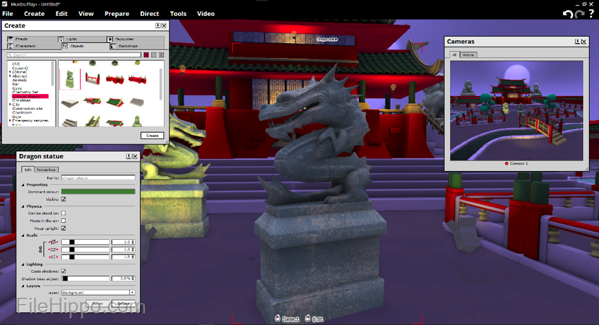Viewport: 599px width, 325px height.
Task: Switch to the Effects tab in Create
Action: coord(31,39)
